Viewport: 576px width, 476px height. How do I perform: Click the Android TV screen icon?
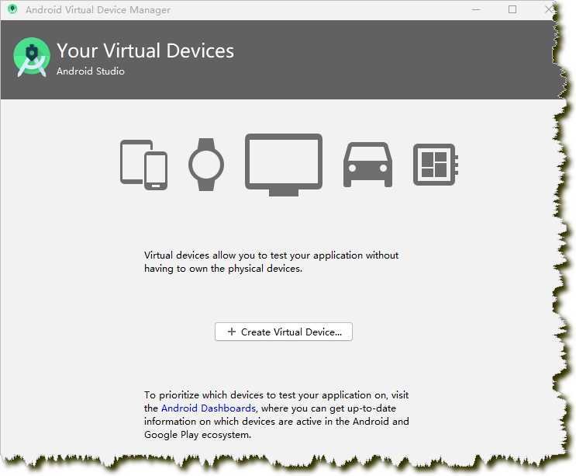tap(284, 165)
